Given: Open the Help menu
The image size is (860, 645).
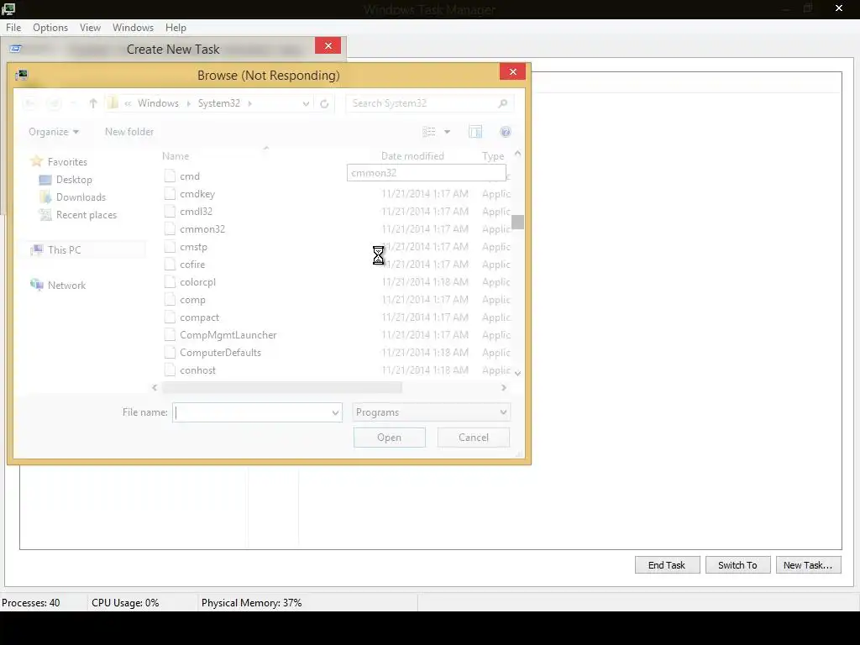Looking at the screenshot, I should click(176, 28).
